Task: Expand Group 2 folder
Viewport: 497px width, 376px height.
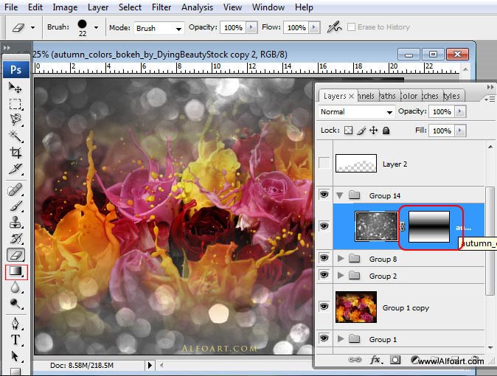Action: 341,275
